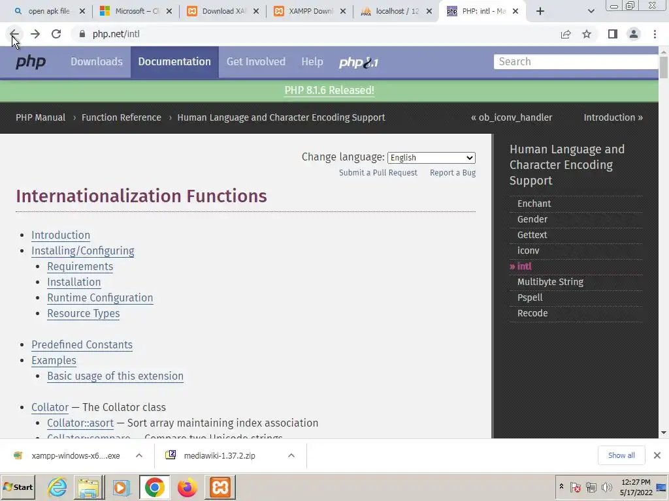The height and width of the screenshot is (501, 669).
Task: Share this page icon in address bar
Action: [x=566, y=34]
